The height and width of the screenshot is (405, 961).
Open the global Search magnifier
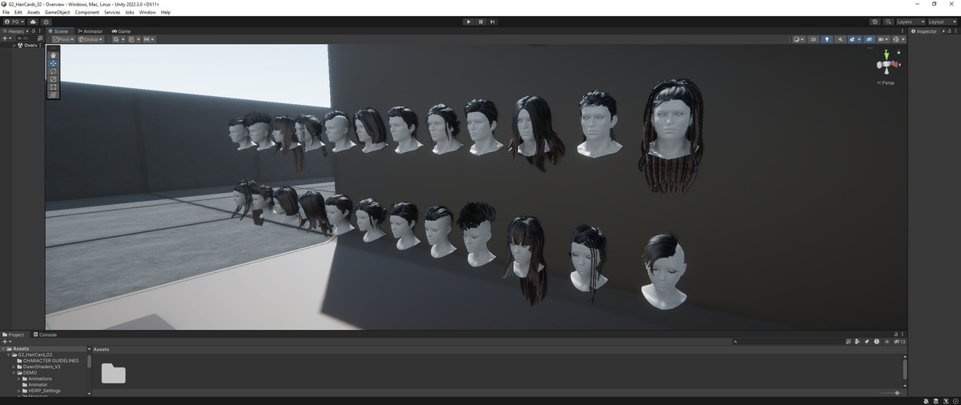click(888, 22)
